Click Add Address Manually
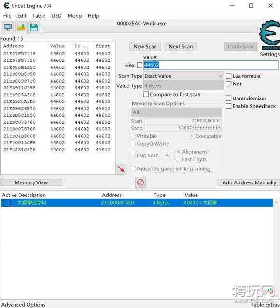280x308 pixels. pos(249,182)
